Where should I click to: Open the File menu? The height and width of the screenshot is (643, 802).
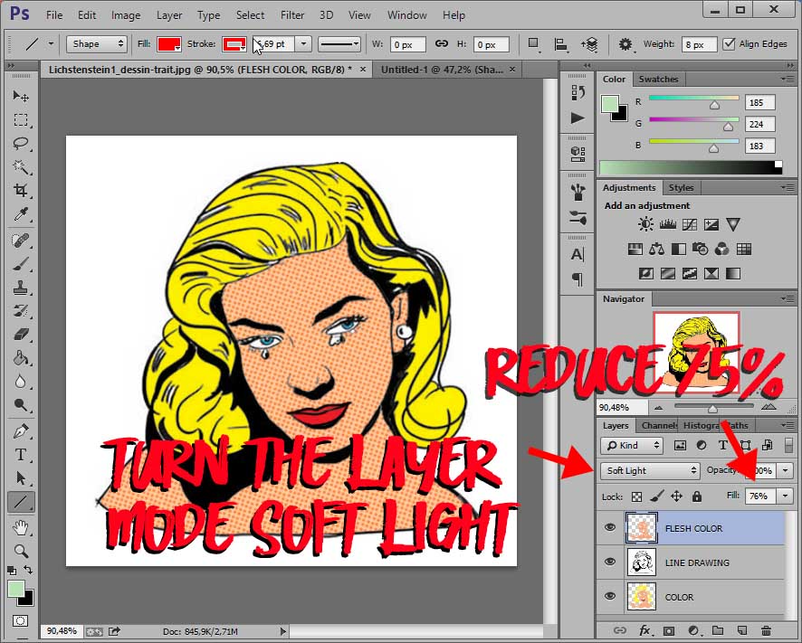[54, 15]
